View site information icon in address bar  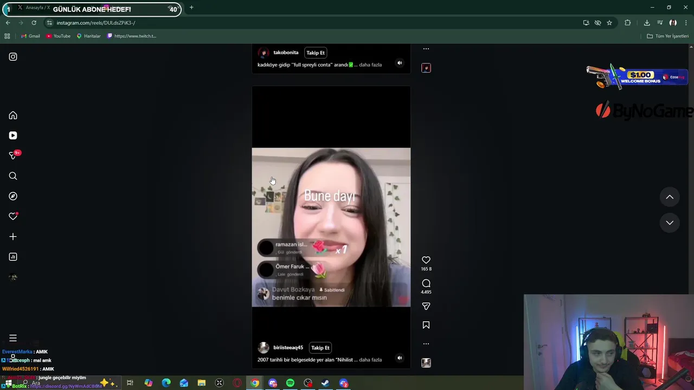[49, 23]
